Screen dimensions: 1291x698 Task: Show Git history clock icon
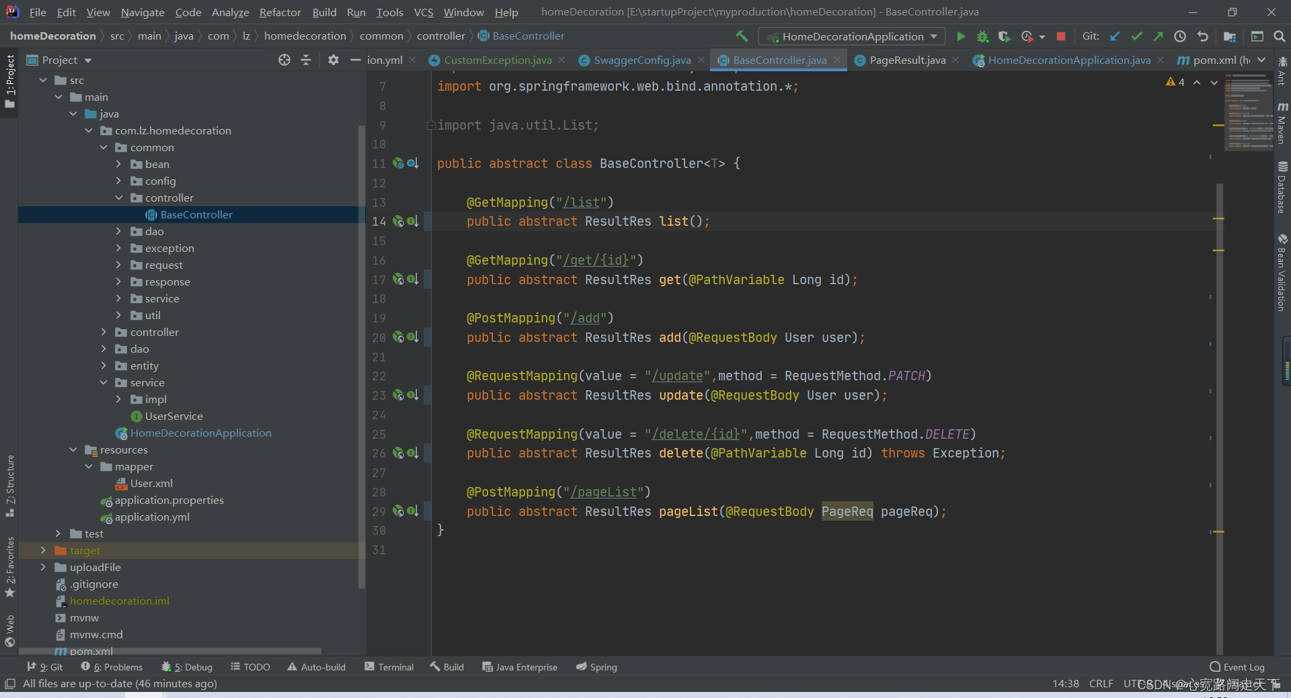tap(1180, 36)
